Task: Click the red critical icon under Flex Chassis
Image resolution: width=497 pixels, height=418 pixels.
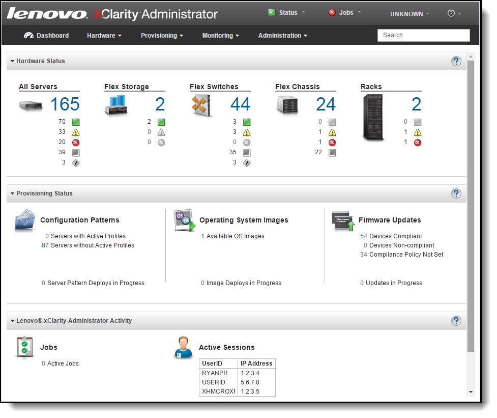Action: (x=332, y=143)
